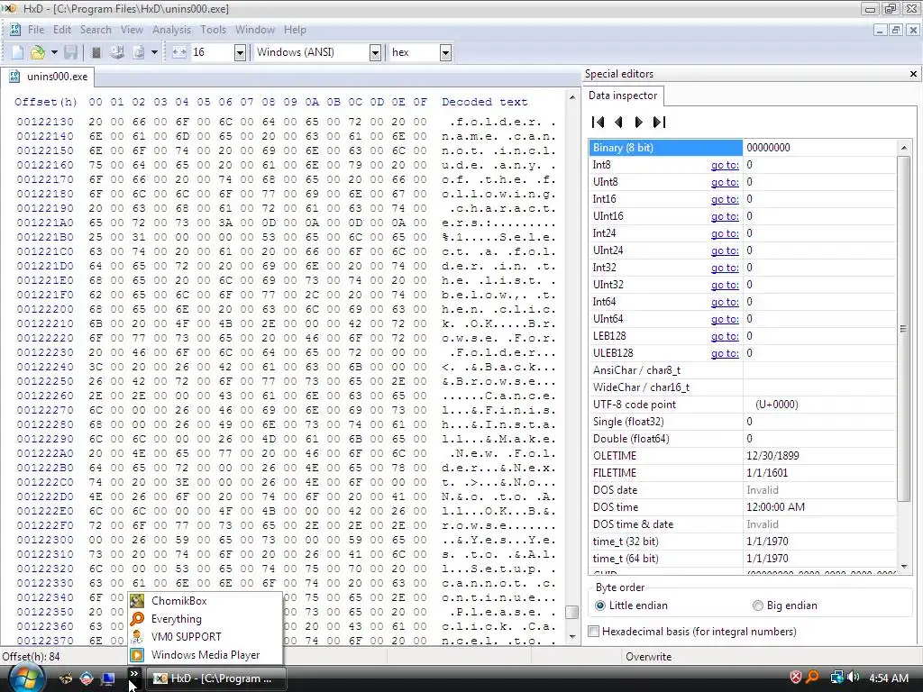Viewport: 923px width, 692px height.
Task: Expand the Windows (ANSI) charset dropdown
Action: 375,53
